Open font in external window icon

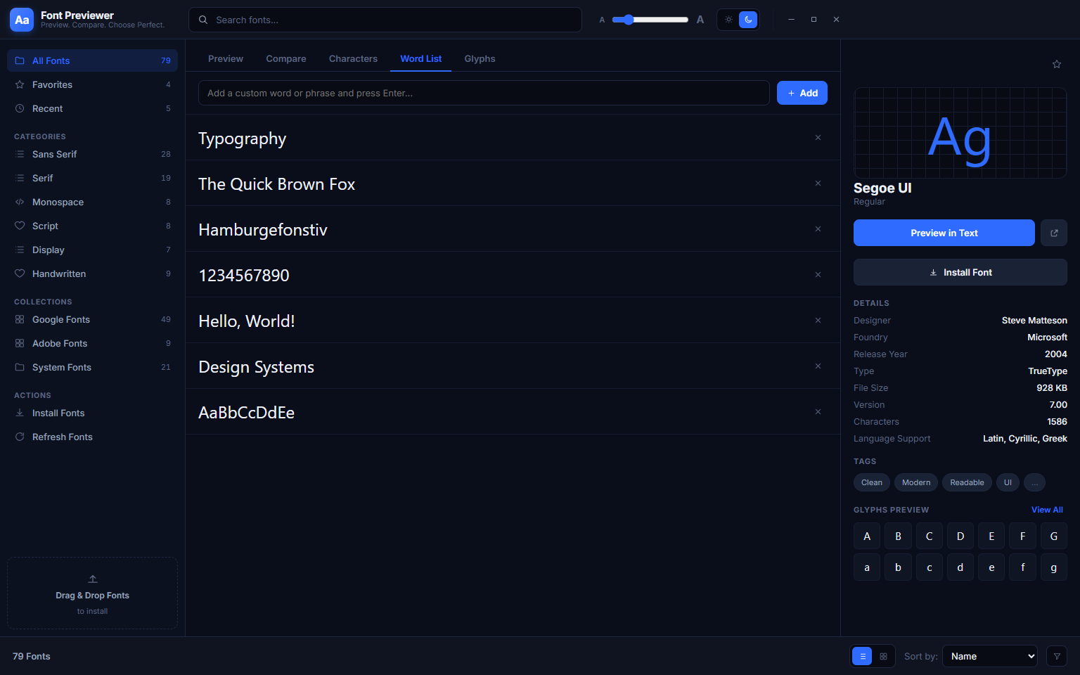click(x=1054, y=233)
